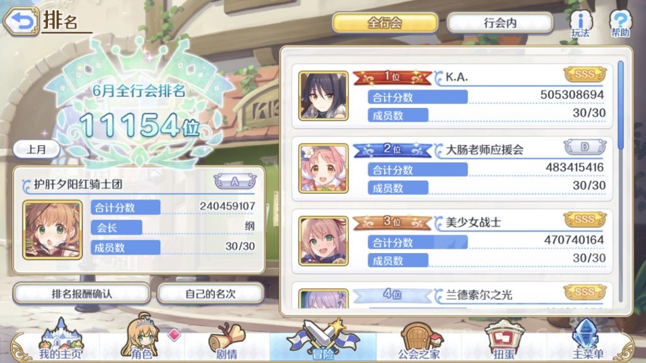Viewport: 646px width, 363px height.
Task: Click 自己的名次 button
Action: click(x=211, y=294)
